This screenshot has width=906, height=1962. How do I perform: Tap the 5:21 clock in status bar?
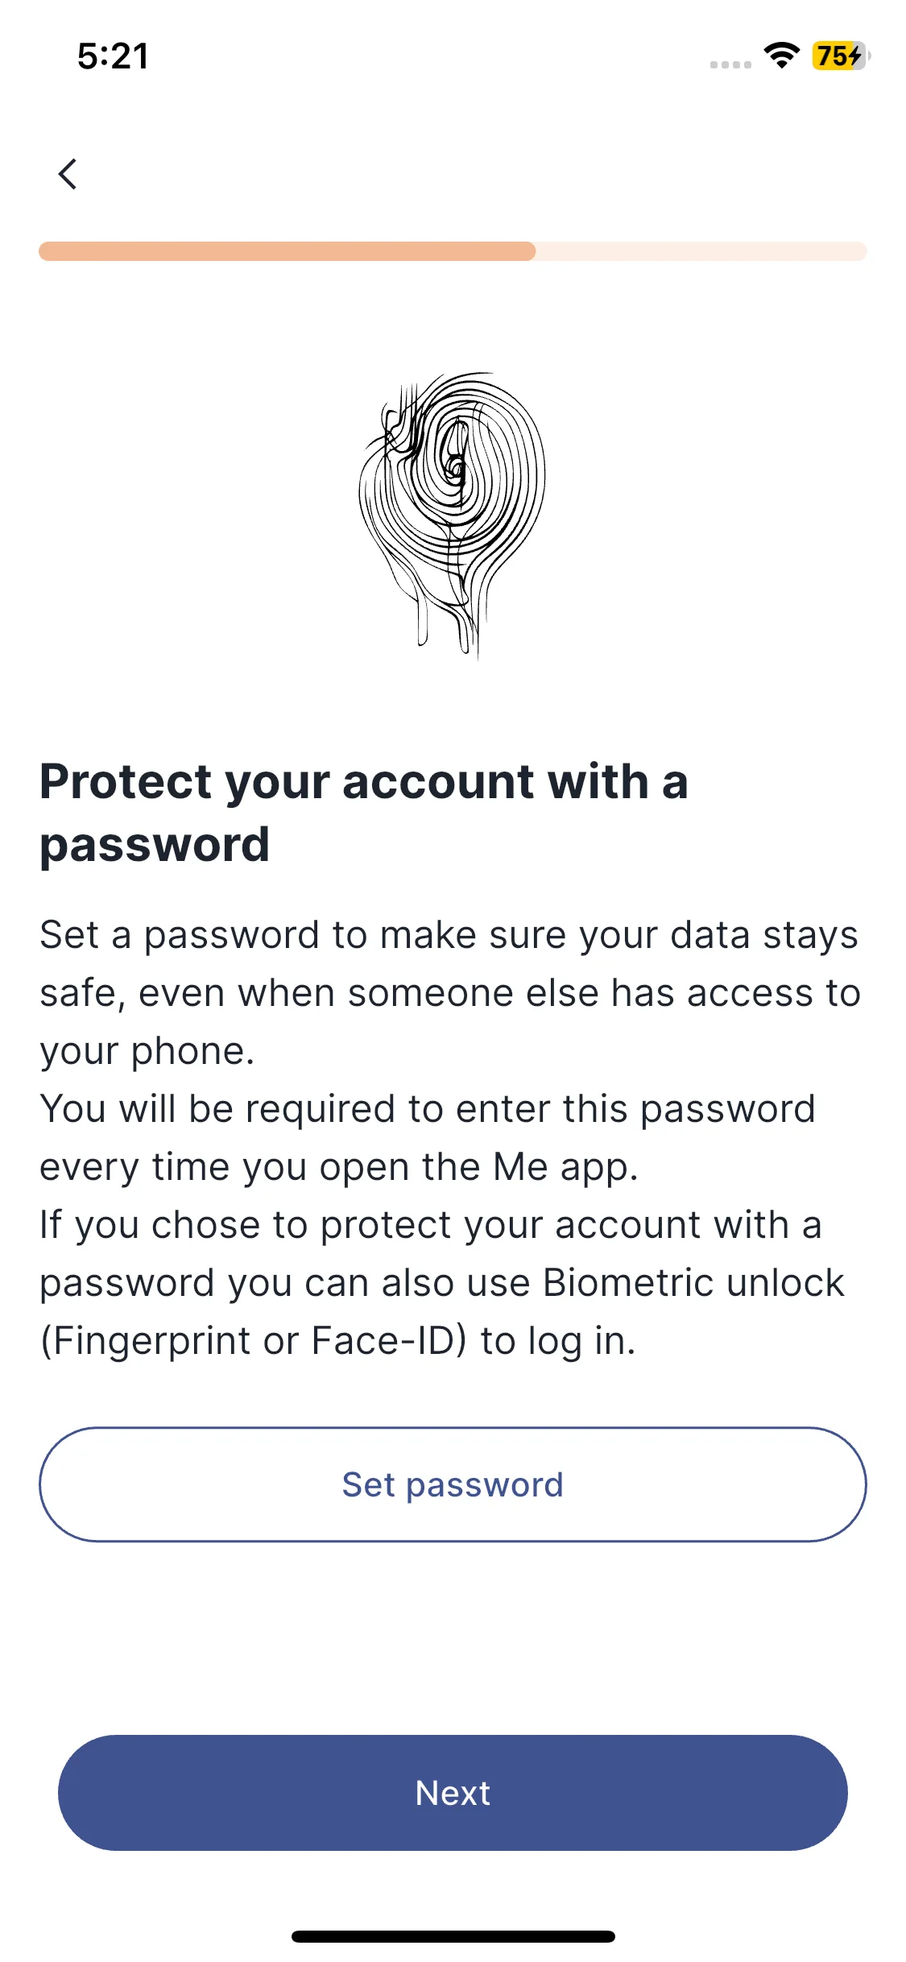click(114, 56)
